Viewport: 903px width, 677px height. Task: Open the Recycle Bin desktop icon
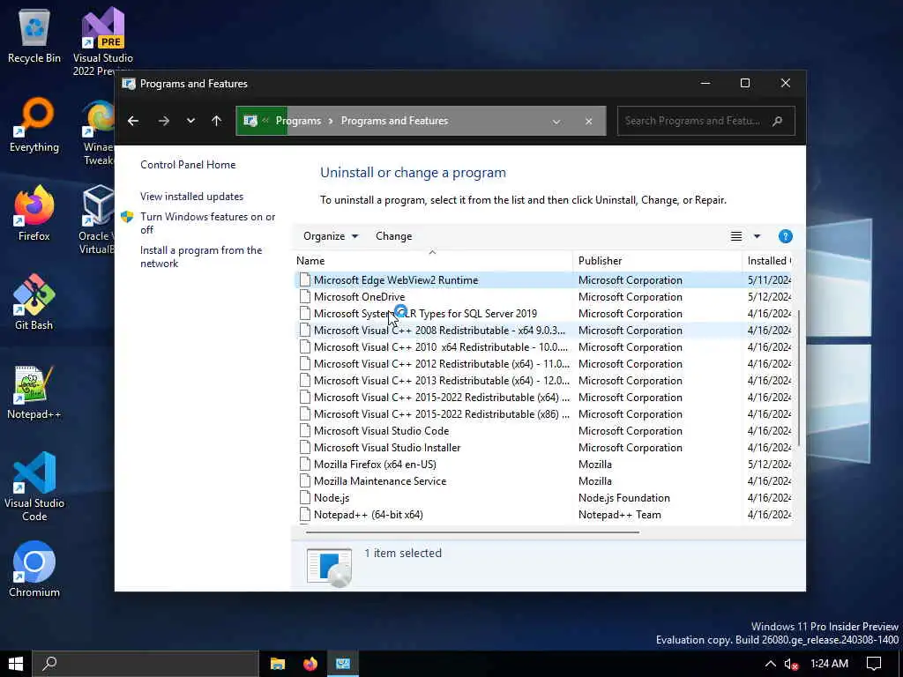tap(34, 35)
